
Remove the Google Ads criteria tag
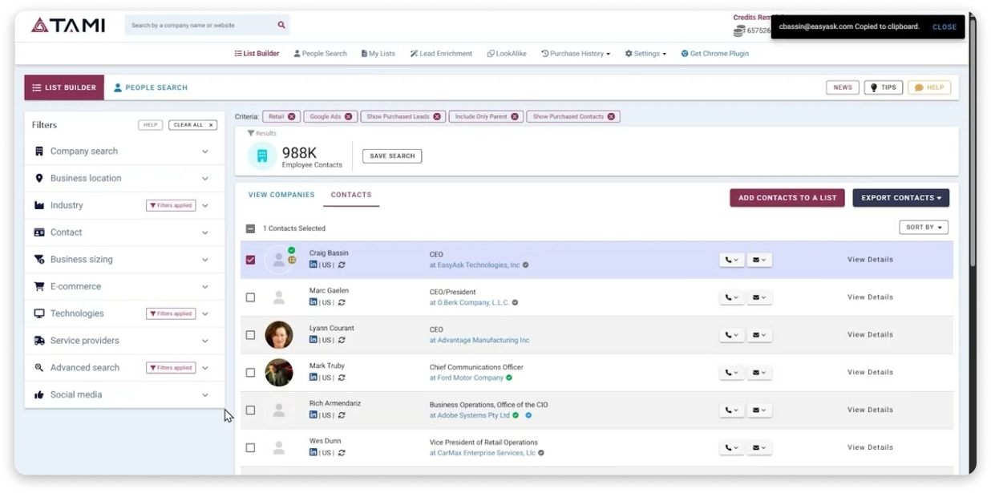(x=349, y=116)
